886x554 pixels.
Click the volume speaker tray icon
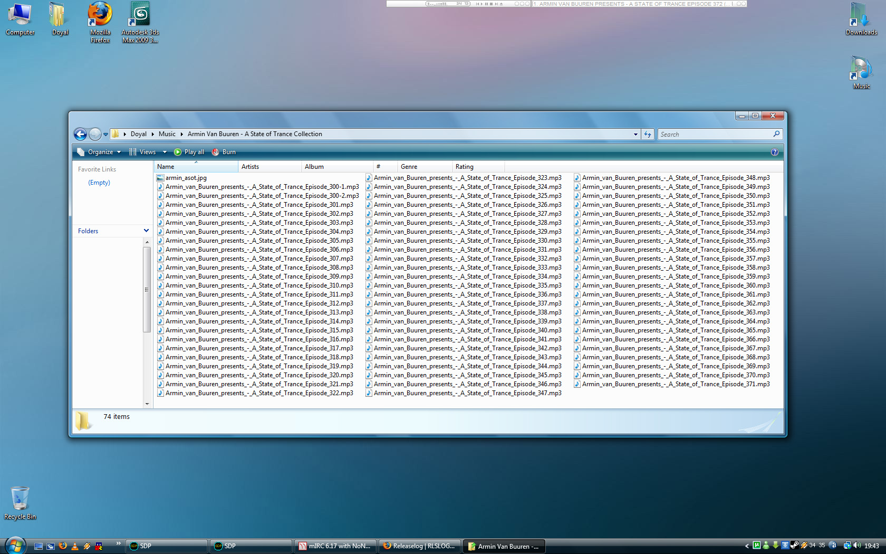coord(857,546)
